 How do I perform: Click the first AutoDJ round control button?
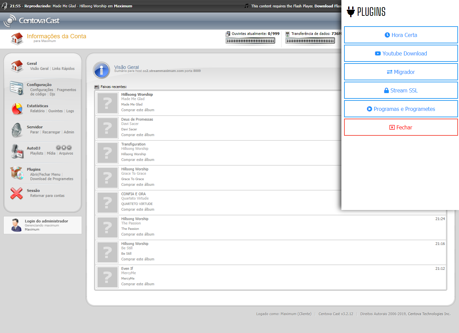(58, 148)
